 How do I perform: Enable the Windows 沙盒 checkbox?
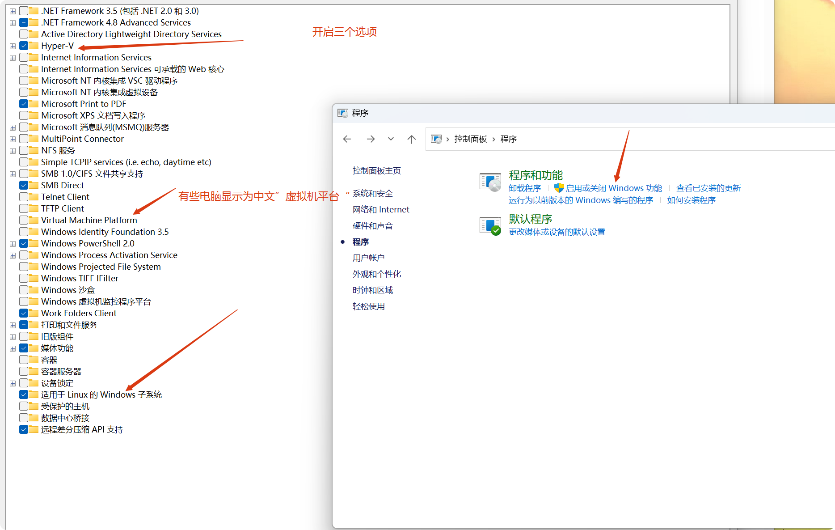[24, 290]
